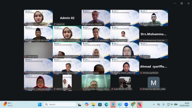
Task: Open the battery status tray icon
Action: (x=176, y=104)
